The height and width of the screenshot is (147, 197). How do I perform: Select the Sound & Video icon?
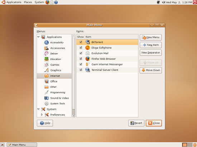click(x=47, y=98)
